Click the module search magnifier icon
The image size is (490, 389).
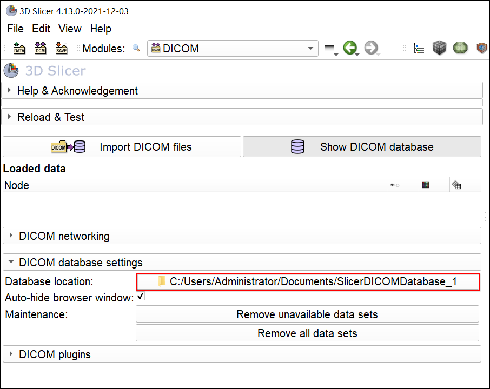[x=136, y=48]
